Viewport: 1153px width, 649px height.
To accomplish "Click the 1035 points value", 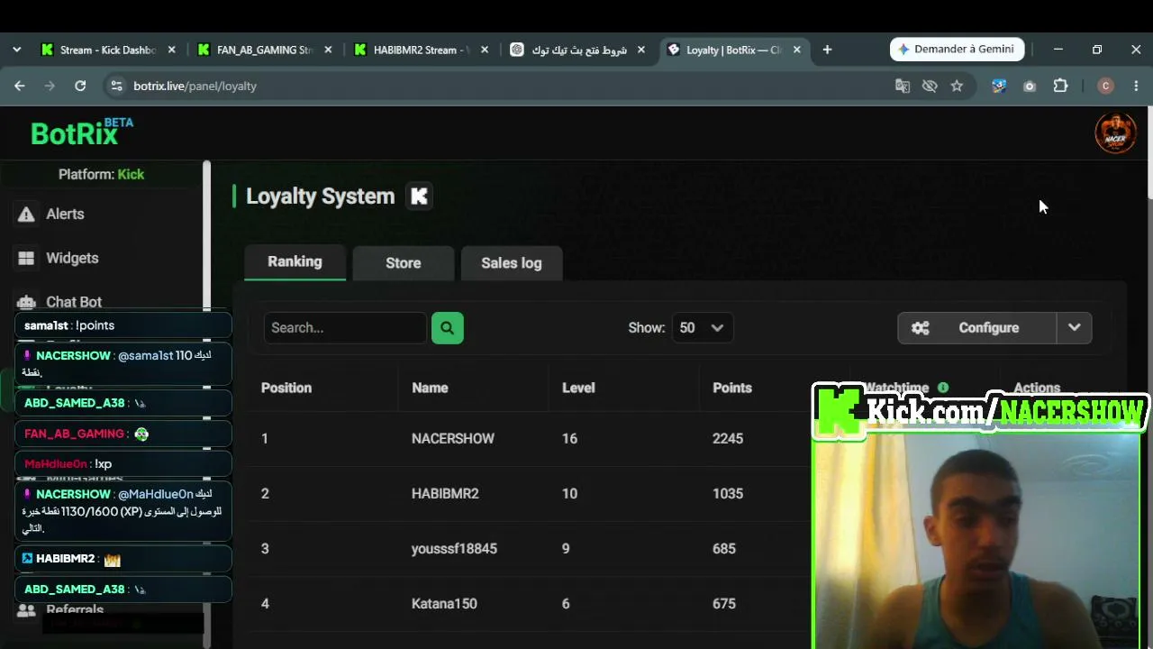I will (728, 494).
